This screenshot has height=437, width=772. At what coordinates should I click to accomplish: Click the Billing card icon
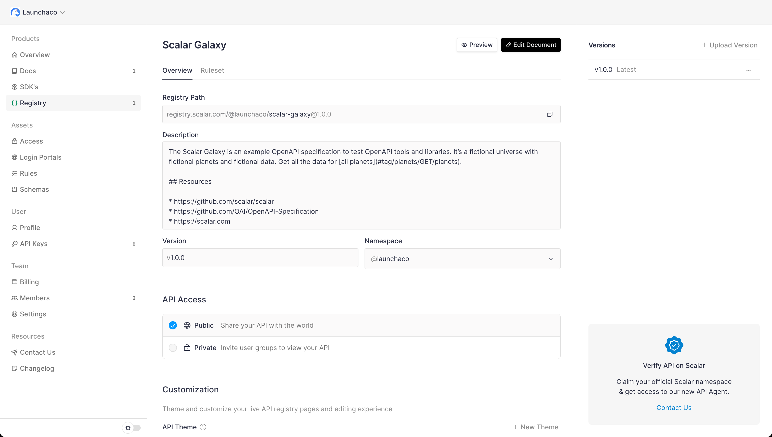15,282
